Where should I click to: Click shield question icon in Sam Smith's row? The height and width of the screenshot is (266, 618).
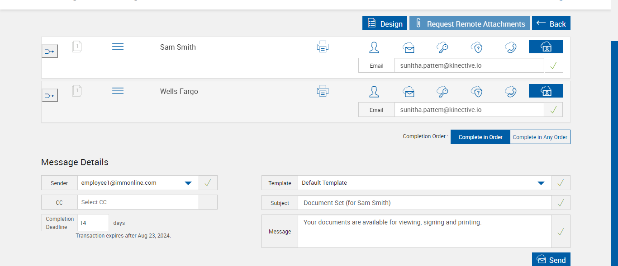coord(476,47)
